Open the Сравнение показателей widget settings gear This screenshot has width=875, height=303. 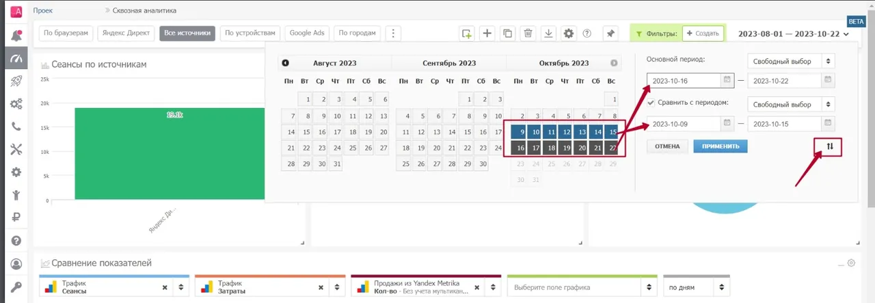click(x=851, y=263)
